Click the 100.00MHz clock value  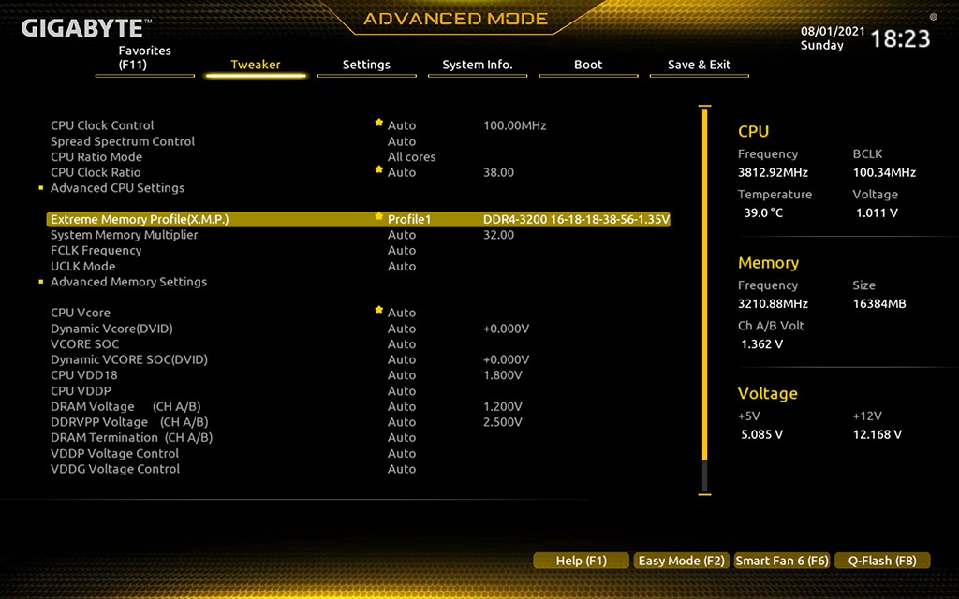click(x=515, y=125)
